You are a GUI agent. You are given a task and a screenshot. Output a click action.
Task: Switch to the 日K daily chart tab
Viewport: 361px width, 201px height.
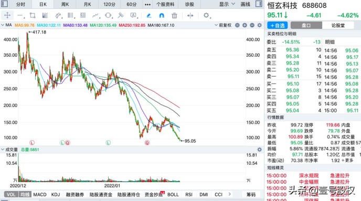43,4
